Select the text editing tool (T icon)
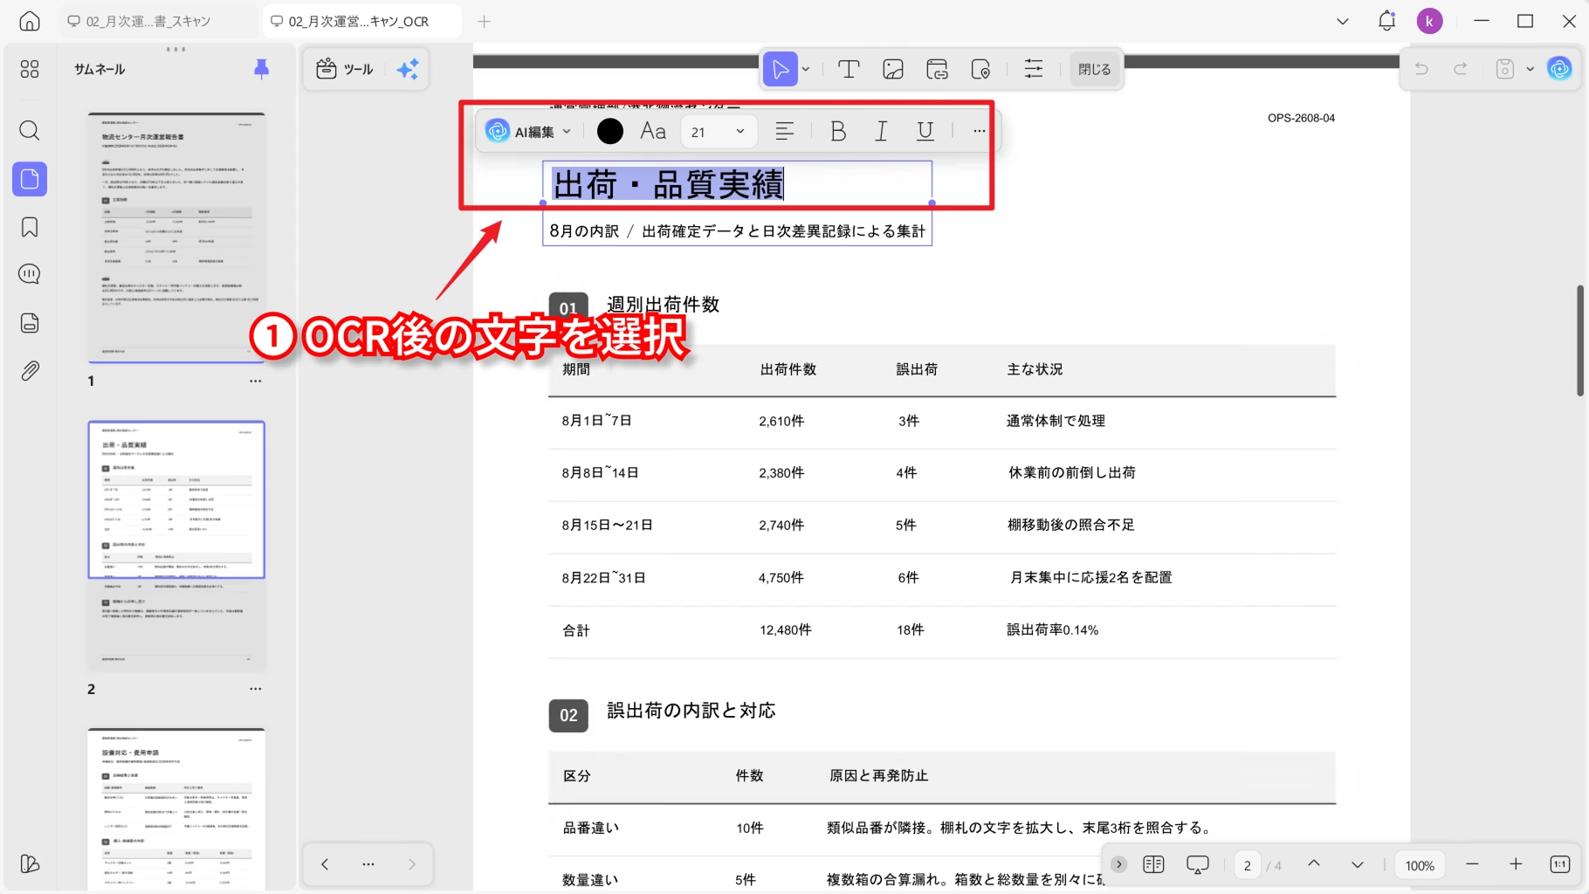 [849, 69]
